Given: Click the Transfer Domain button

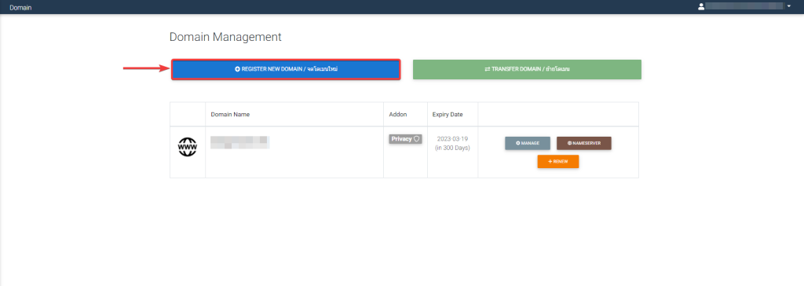Looking at the screenshot, I should pyautogui.click(x=527, y=69).
